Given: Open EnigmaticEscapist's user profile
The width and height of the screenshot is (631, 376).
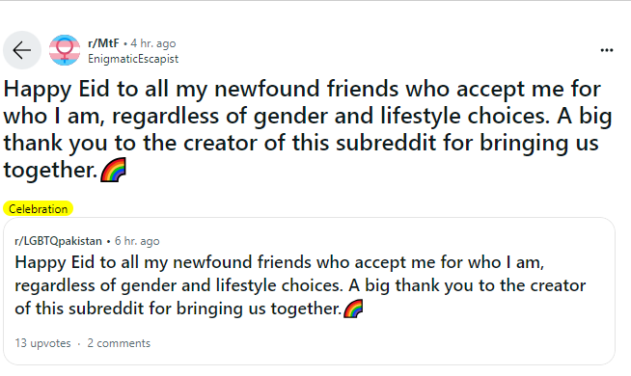Looking at the screenshot, I should (x=133, y=59).
